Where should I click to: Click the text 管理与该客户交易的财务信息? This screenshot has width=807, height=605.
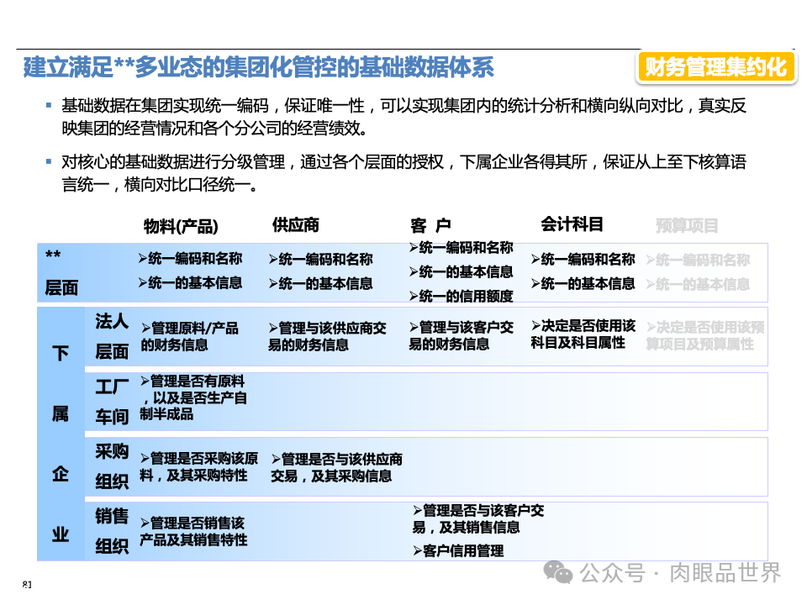tap(462, 335)
